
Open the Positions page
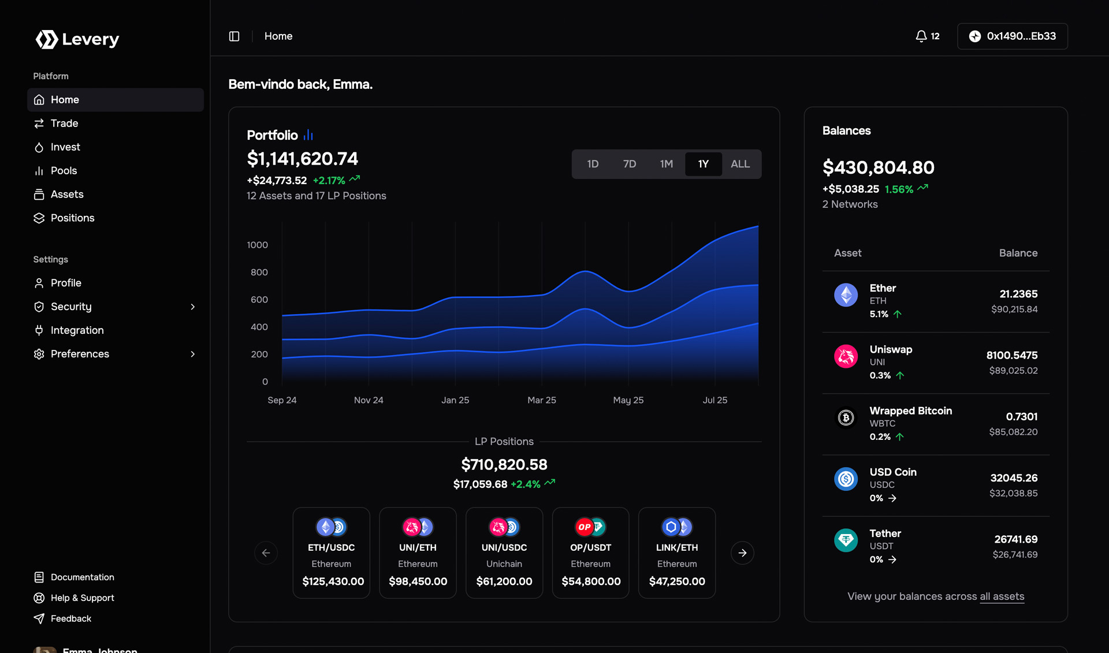(72, 218)
